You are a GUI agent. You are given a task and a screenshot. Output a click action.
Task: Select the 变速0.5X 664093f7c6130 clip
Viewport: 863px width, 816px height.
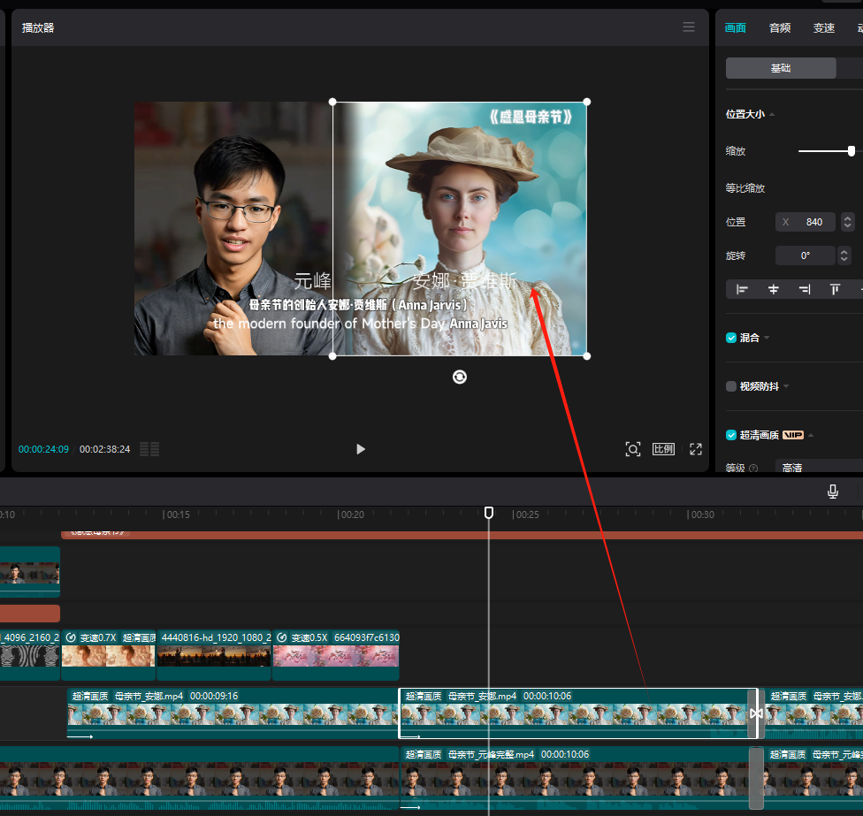[336, 655]
